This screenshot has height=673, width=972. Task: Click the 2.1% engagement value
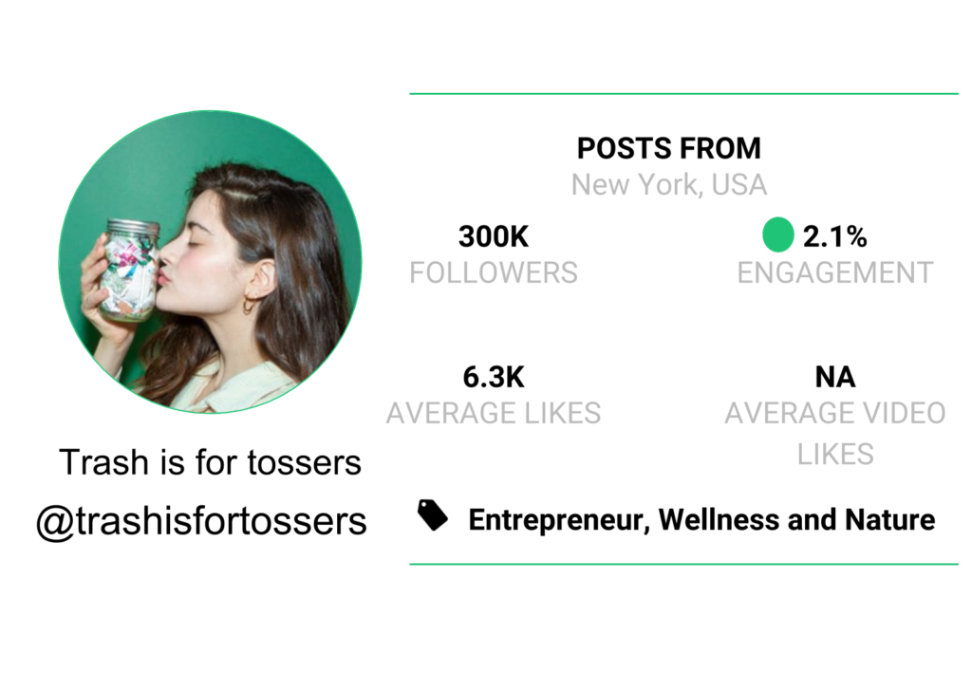[835, 236]
